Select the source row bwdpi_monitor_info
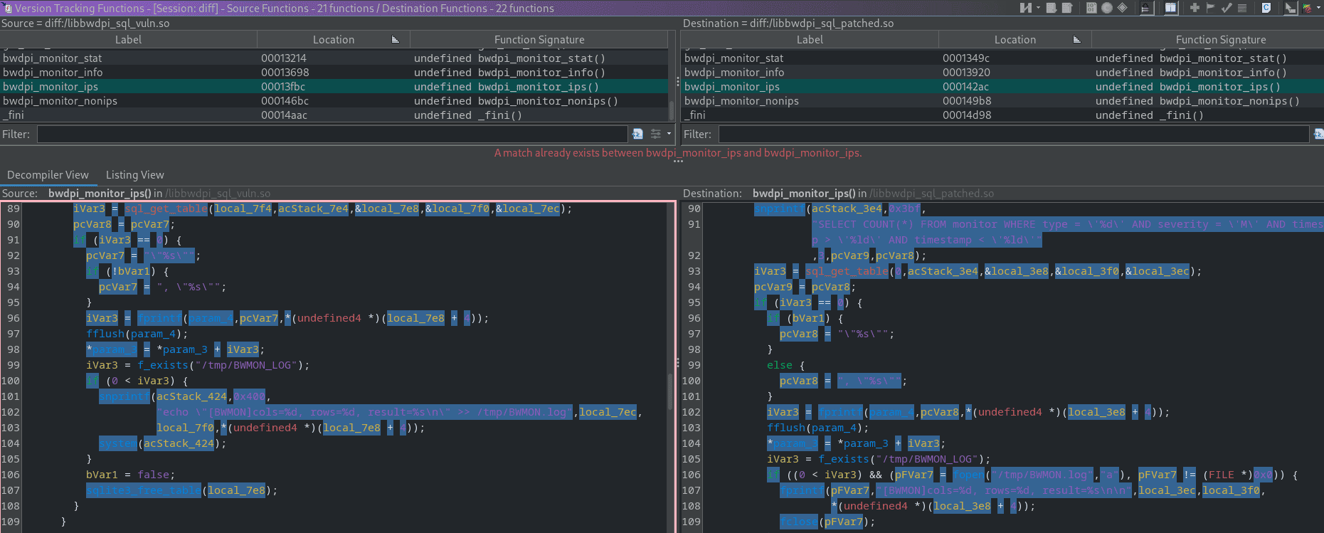Screen dimensions: 1324x533 (x=334, y=73)
